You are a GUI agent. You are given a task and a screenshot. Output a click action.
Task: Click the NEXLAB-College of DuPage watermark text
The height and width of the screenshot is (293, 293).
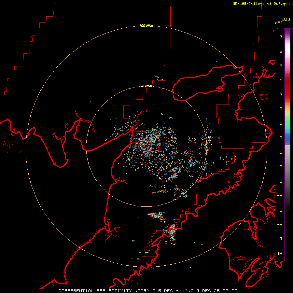point(260,4)
